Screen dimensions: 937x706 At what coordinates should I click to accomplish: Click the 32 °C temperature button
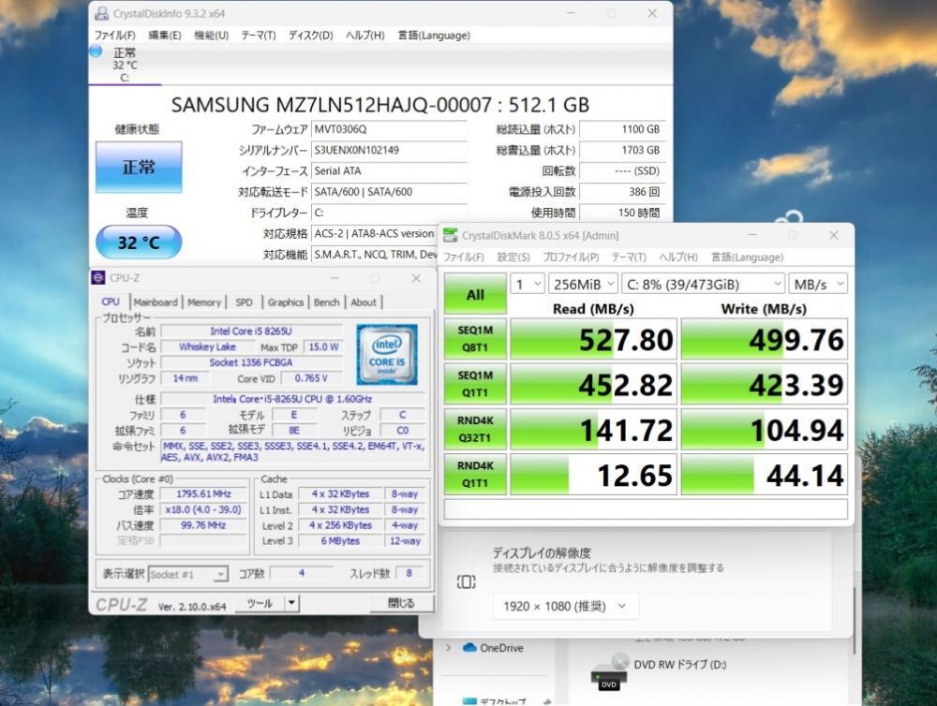(x=139, y=242)
